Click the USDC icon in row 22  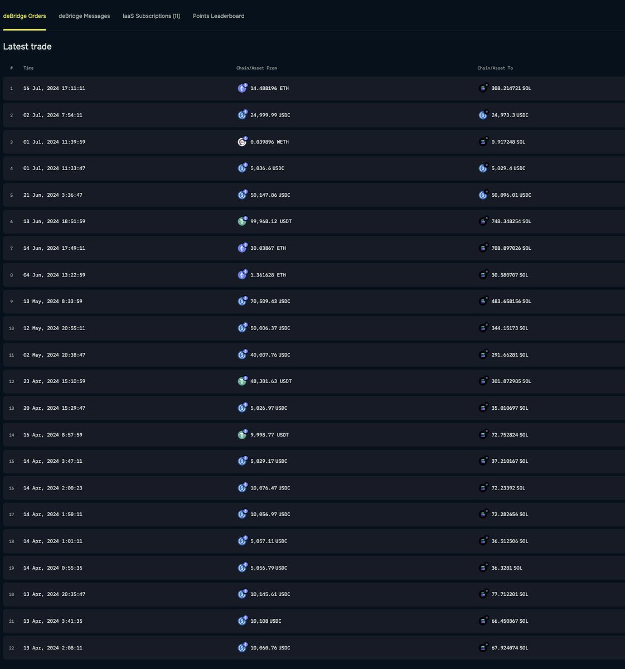coord(241,648)
